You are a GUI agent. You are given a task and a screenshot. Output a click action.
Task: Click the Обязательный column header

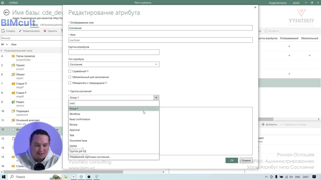point(309,38)
